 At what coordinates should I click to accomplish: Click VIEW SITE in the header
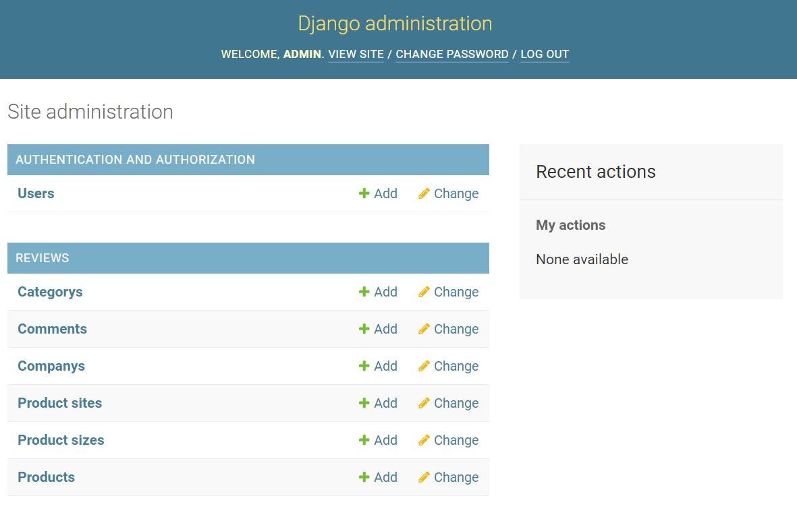tap(356, 54)
